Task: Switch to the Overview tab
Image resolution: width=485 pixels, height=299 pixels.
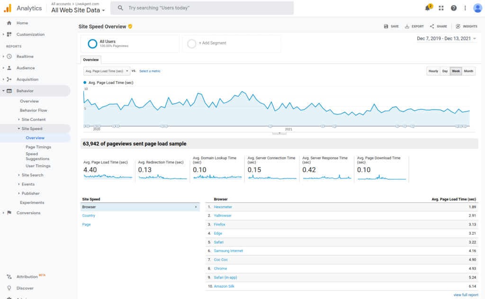Action: 91,60
